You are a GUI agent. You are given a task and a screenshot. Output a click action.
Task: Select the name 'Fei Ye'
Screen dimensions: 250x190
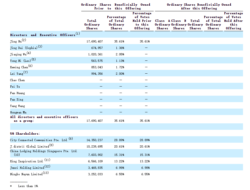[15, 87]
